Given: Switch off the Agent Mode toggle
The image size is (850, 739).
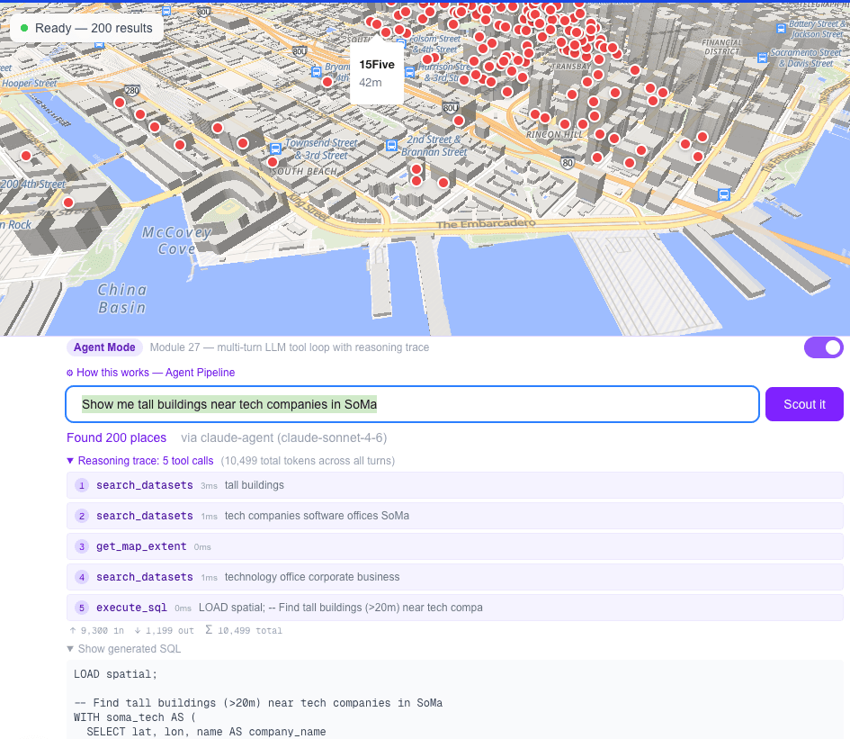Looking at the screenshot, I should point(823,347).
